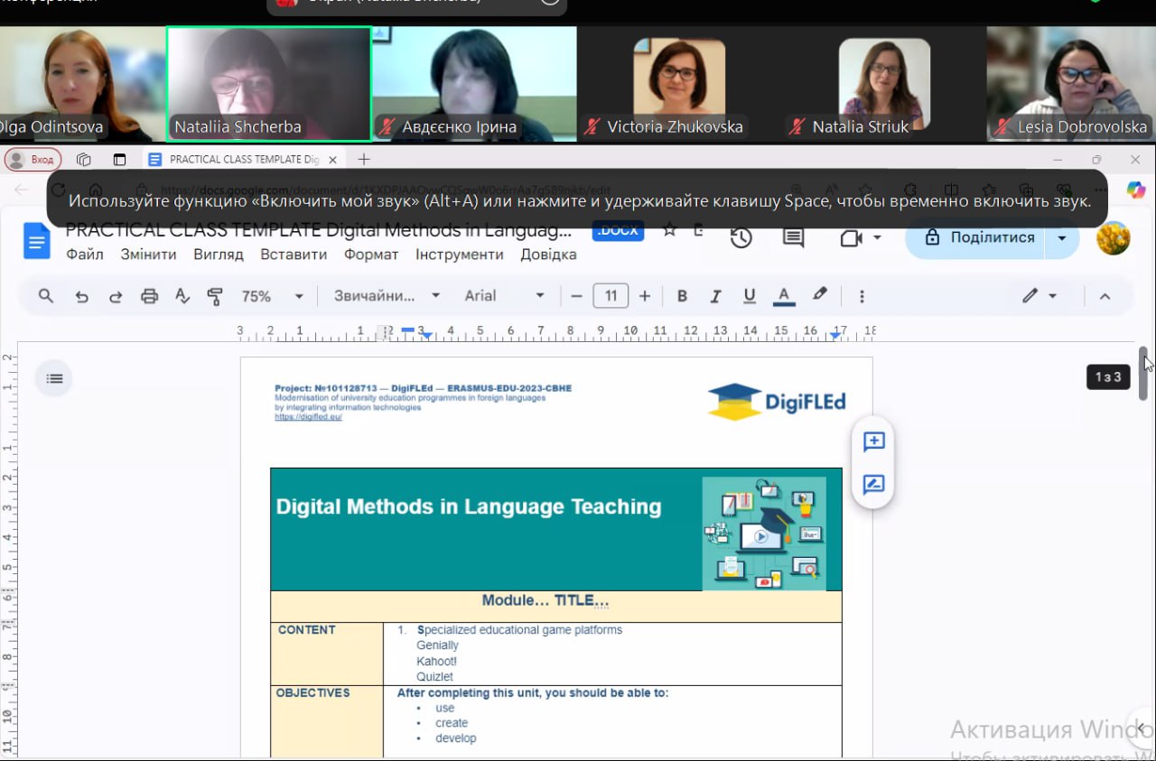The height and width of the screenshot is (761, 1156).
Task: Expand the share options arrow
Action: coord(1062,238)
